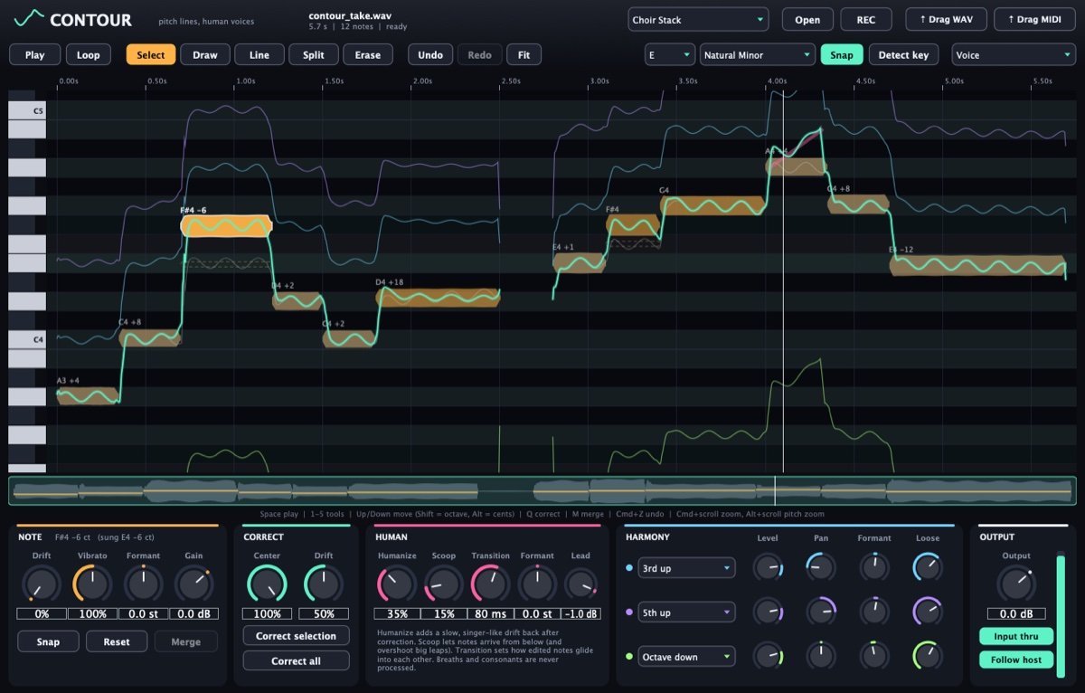Click the waveform overview strip
Screen dimensions: 1085x693
542,491
